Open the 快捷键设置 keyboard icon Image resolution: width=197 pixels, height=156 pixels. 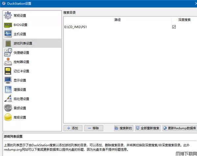(8, 53)
